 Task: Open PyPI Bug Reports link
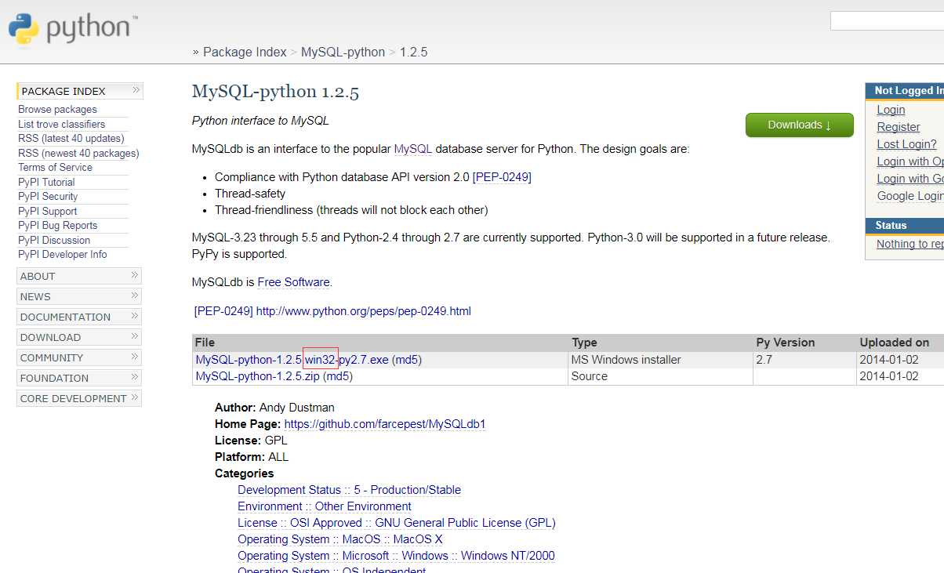(x=57, y=226)
